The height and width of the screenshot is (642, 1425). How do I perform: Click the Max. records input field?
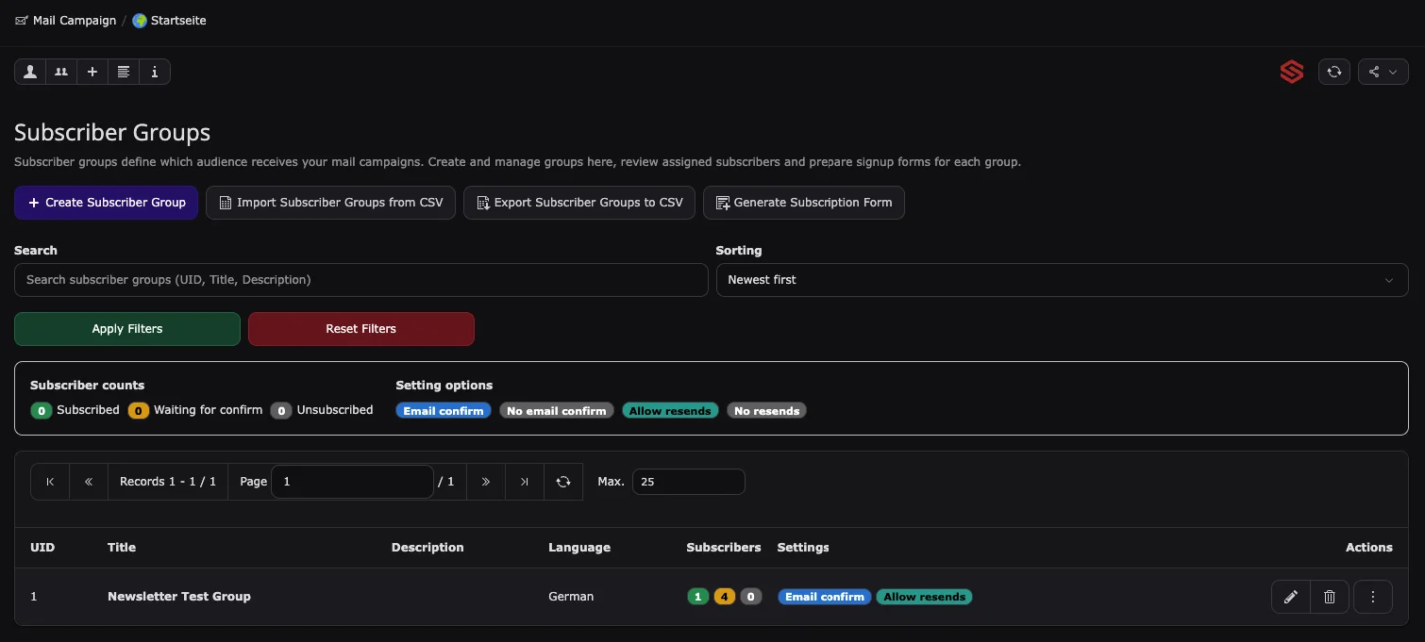pyautogui.click(x=688, y=482)
